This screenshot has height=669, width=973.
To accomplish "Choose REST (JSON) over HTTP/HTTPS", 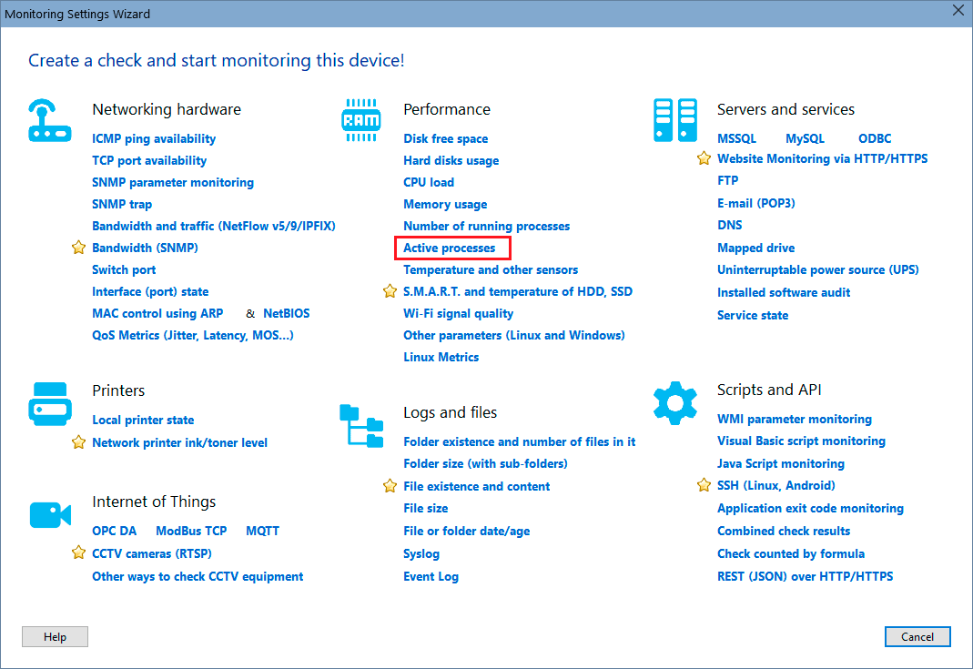I will pos(805,576).
